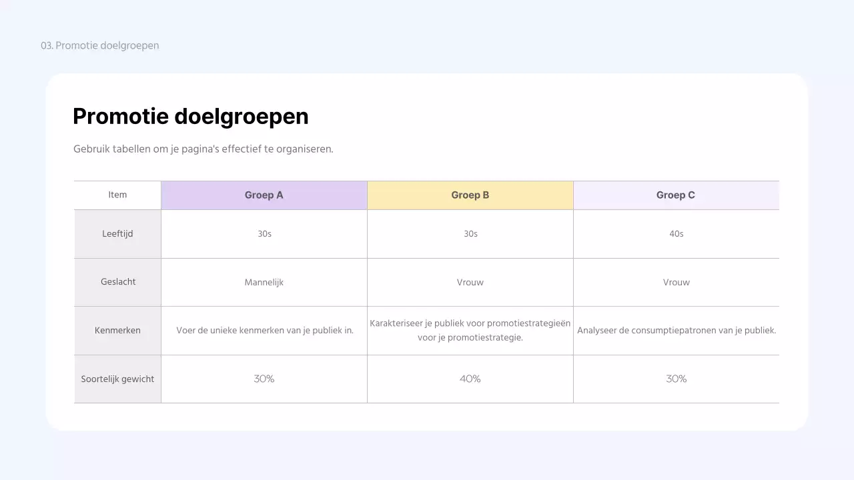854x480 pixels.
Task: Click the "Leeftijd" row label
Action: pos(117,234)
